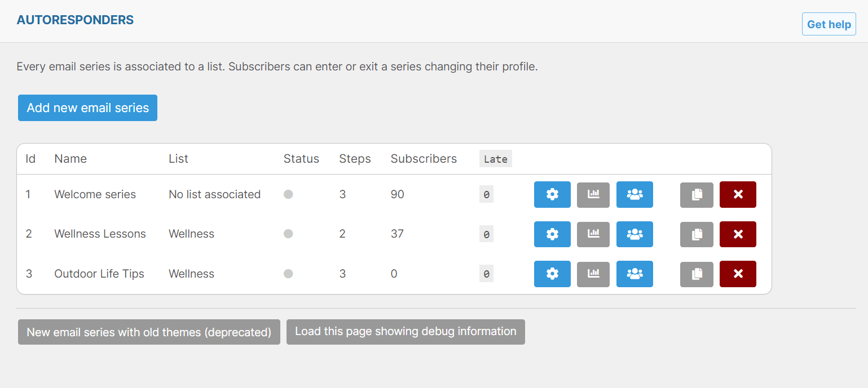The image size is (868, 388).
Task: Duplicate the Outdoor Life Tips series
Action: pyautogui.click(x=697, y=274)
